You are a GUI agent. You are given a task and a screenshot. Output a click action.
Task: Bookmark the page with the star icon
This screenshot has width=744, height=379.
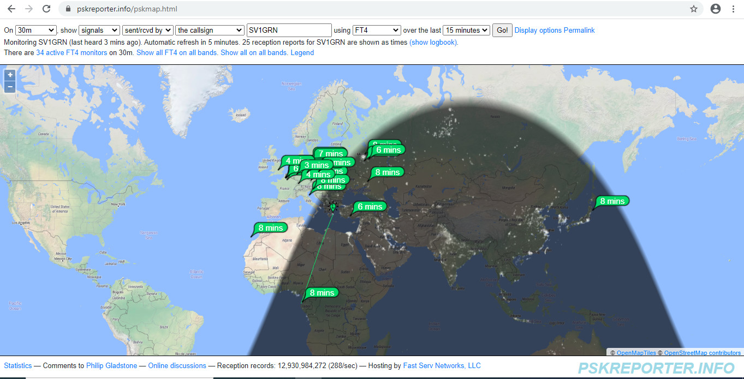coord(694,9)
